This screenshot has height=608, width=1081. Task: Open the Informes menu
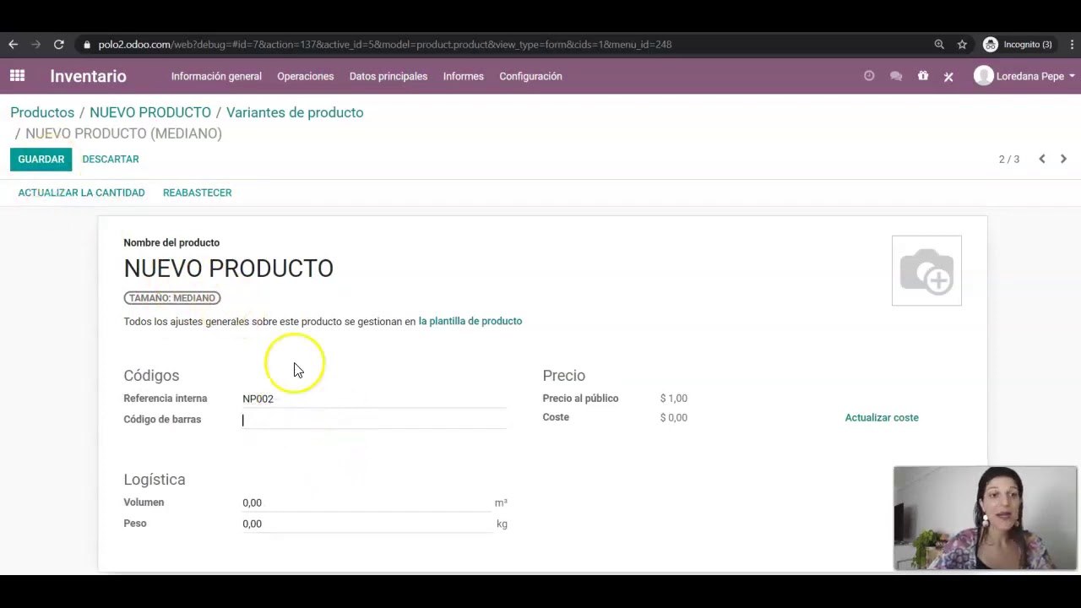pos(464,76)
